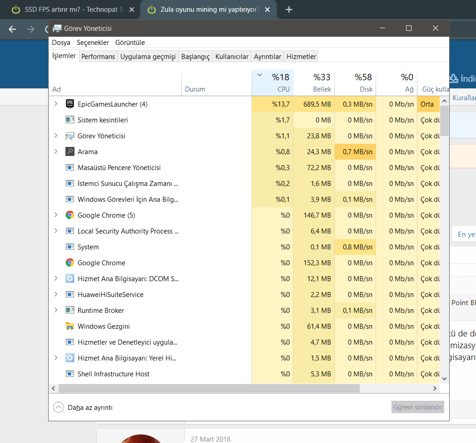Open a new browser tab
The height and width of the screenshot is (443, 476).
(289, 10)
